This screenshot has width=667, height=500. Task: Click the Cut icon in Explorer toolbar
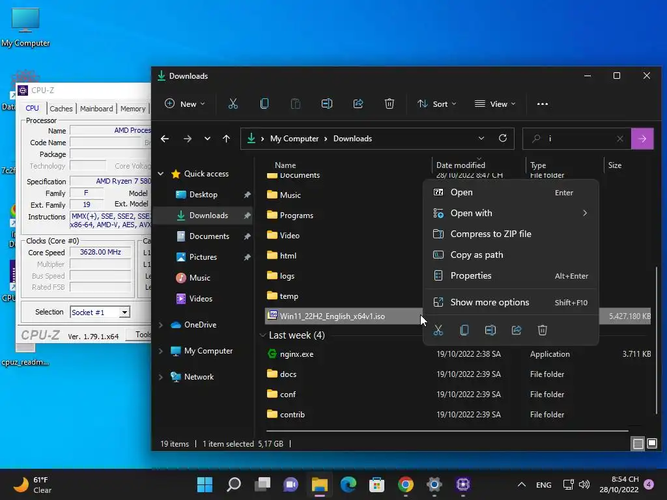[x=233, y=104]
